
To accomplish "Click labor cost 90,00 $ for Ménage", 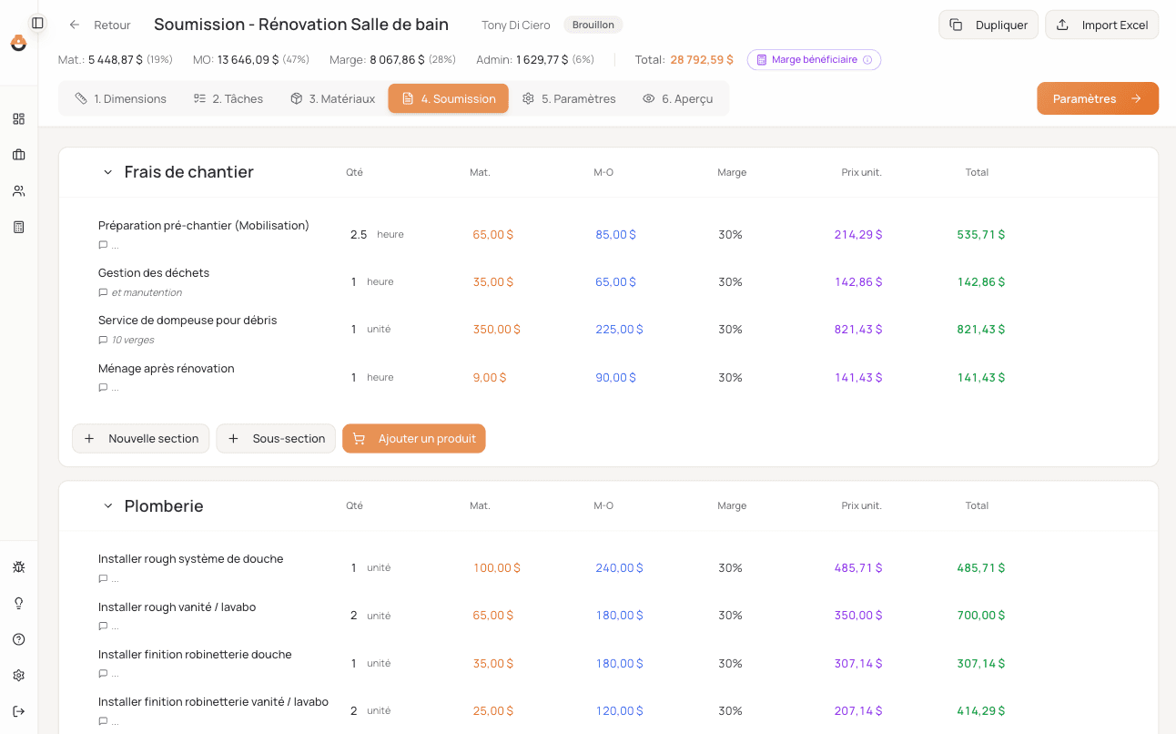I will click(615, 377).
